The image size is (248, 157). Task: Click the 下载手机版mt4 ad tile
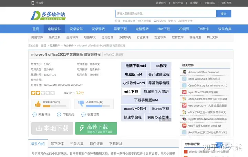click(x=146, y=100)
